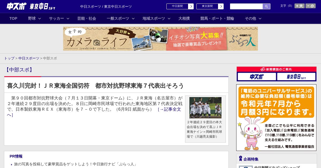The image size is (321, 168).
Task: Click the 【中部スポ】 section heading
Action: pos(19,70)
